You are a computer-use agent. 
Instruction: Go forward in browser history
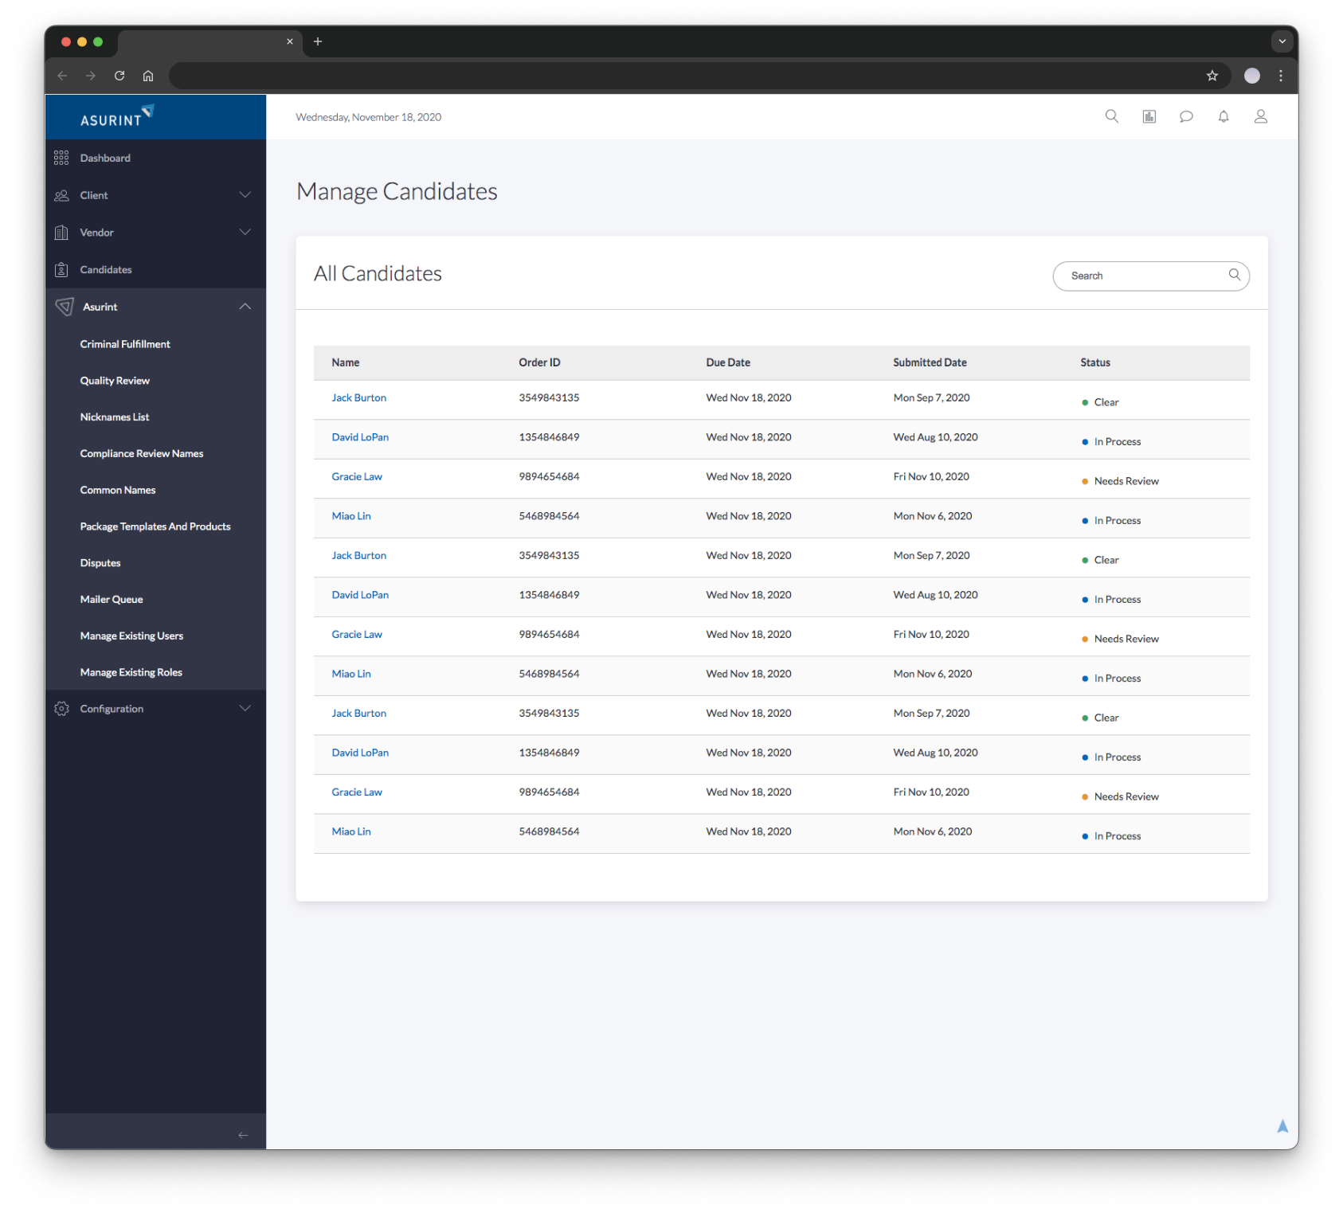(x=91, y=76)
